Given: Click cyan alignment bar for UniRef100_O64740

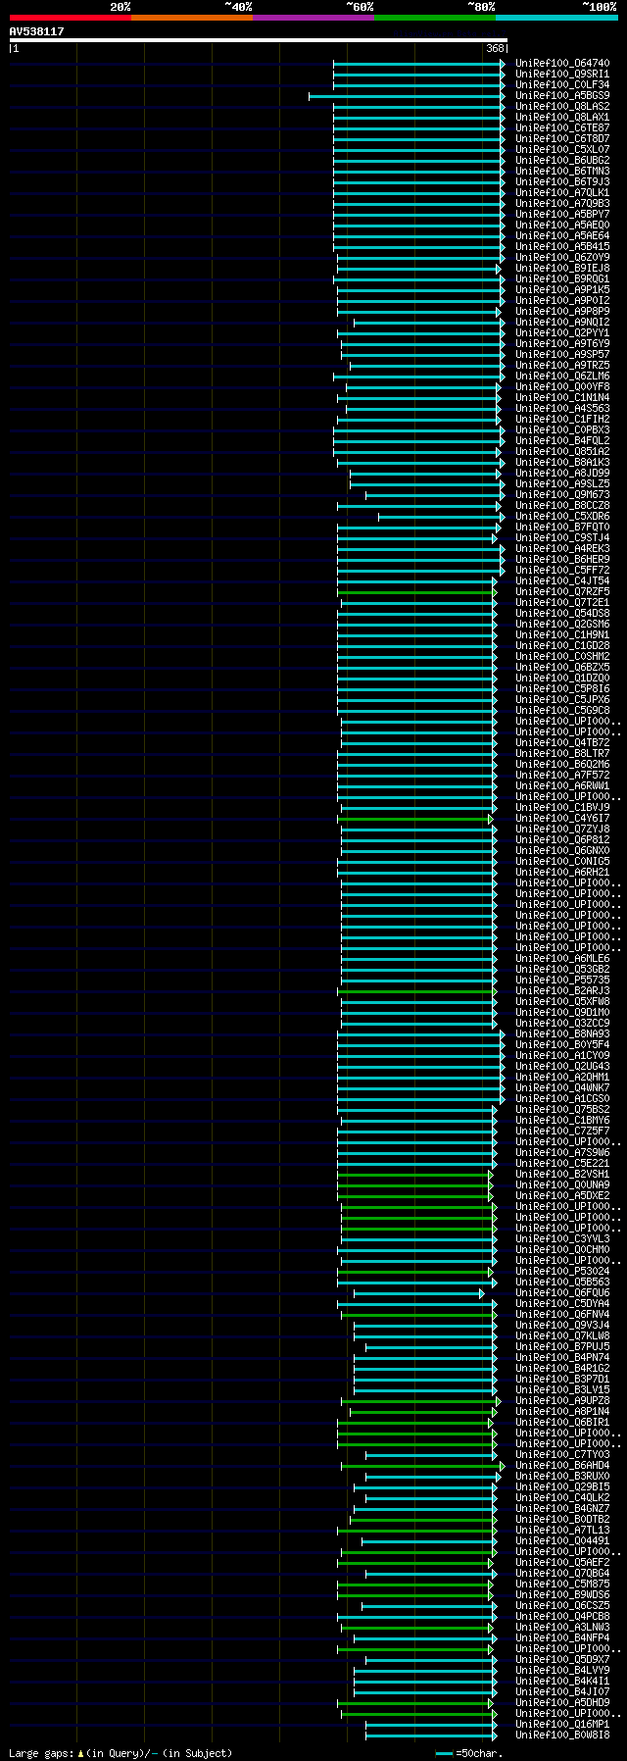Looking at the screenshot, I should [419, 64].
